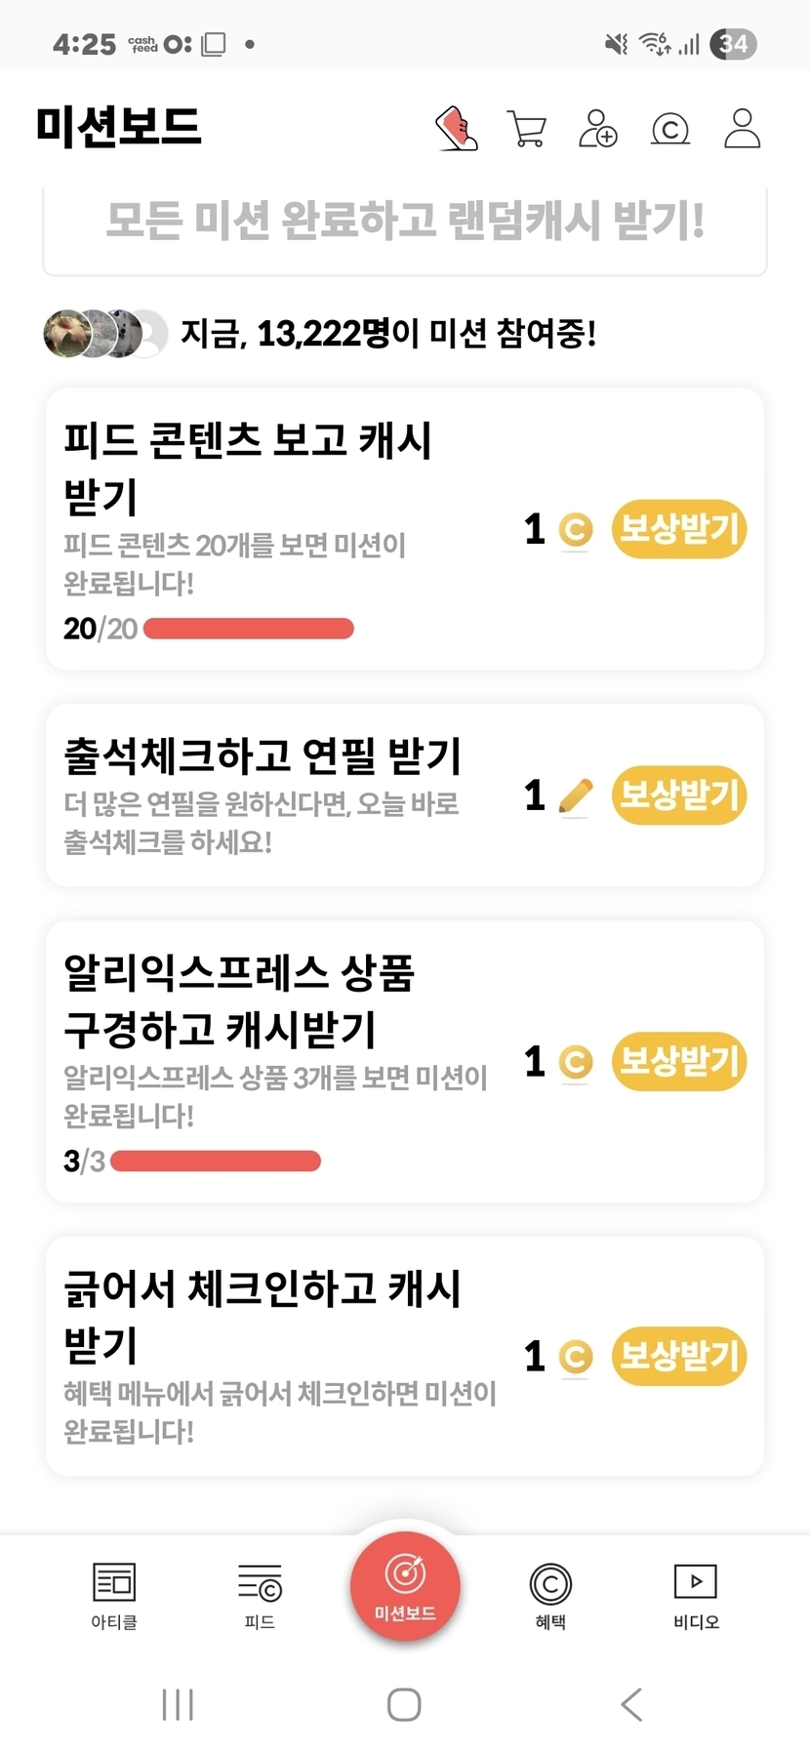Tap the participant avatars thumbnail group
The image size is (810, 1755).
pyautogui.click(x=105, y=334)
